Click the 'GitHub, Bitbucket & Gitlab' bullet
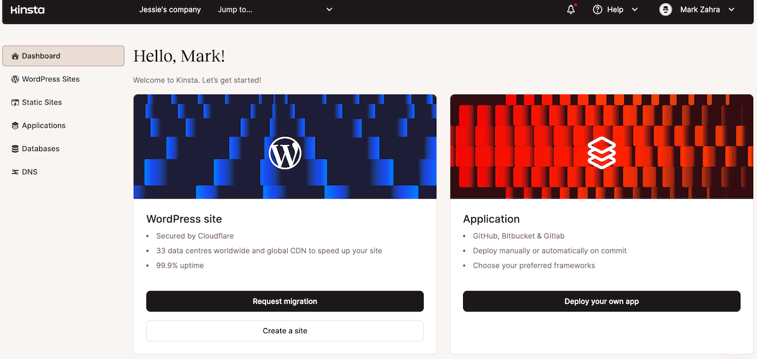 pos(519,236)
